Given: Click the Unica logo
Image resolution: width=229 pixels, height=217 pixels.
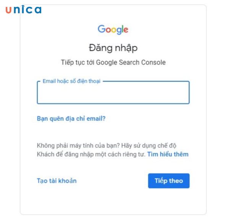Looking at the screenshot, I should pyautogui.click(x=23, y=10).
